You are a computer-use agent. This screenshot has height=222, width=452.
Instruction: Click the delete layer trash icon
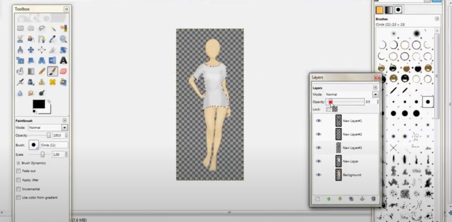coord(373,199)
